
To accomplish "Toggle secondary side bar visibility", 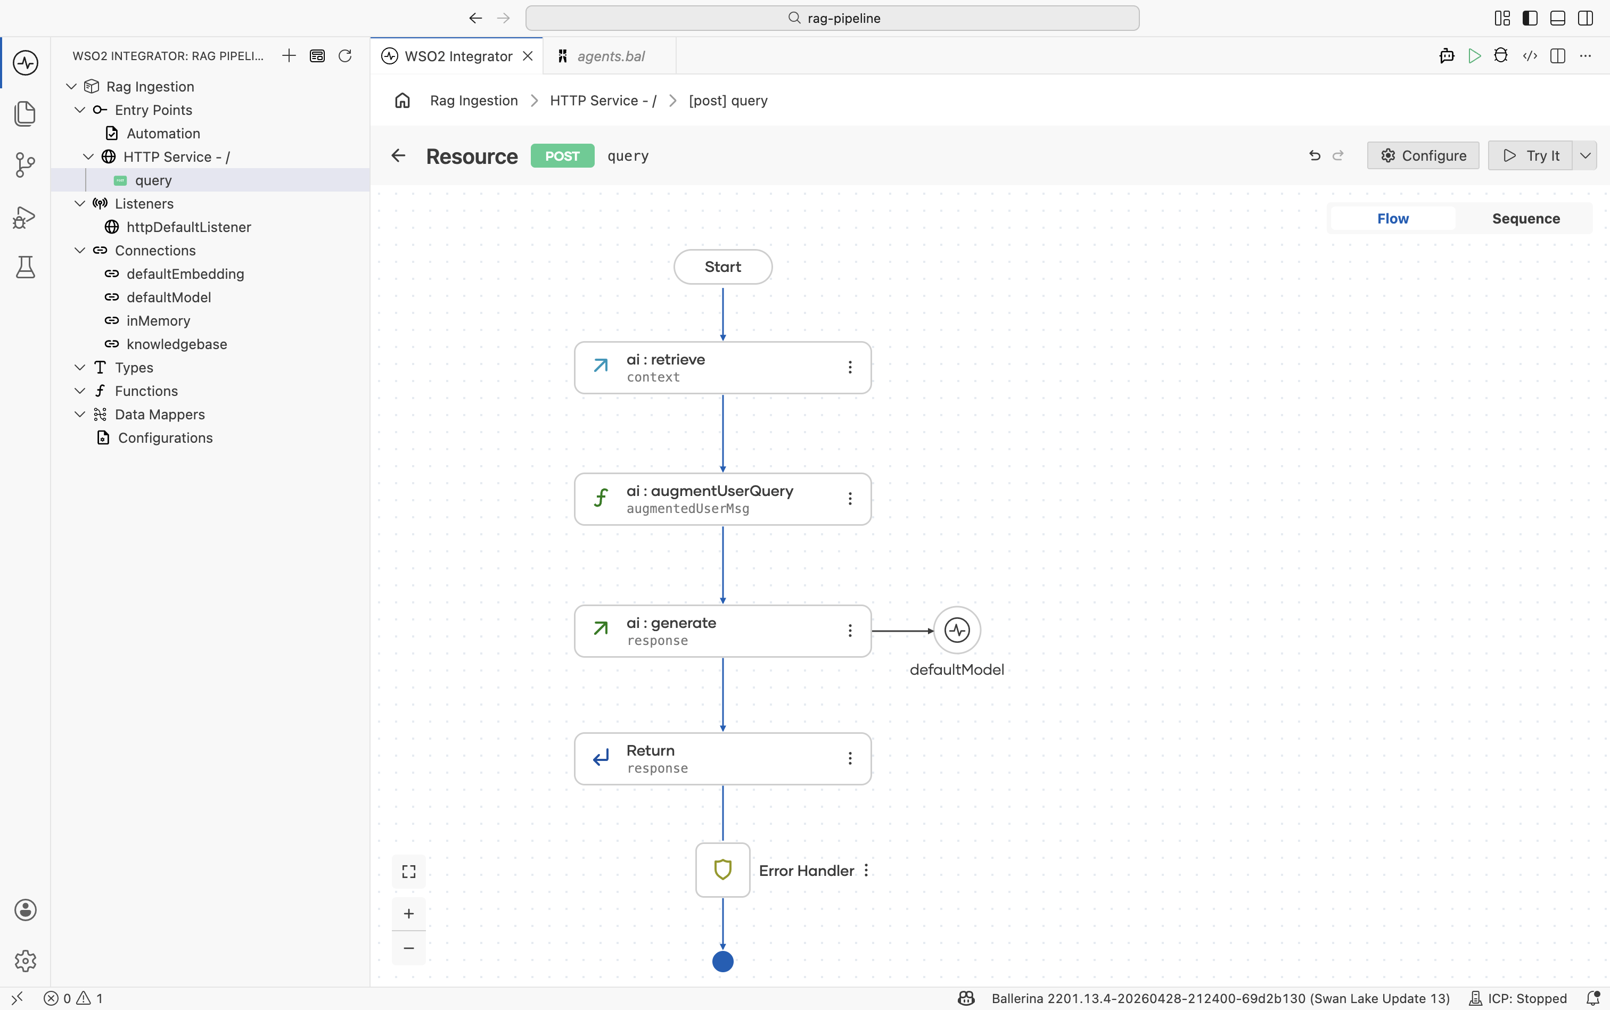I will point(1586,18).
